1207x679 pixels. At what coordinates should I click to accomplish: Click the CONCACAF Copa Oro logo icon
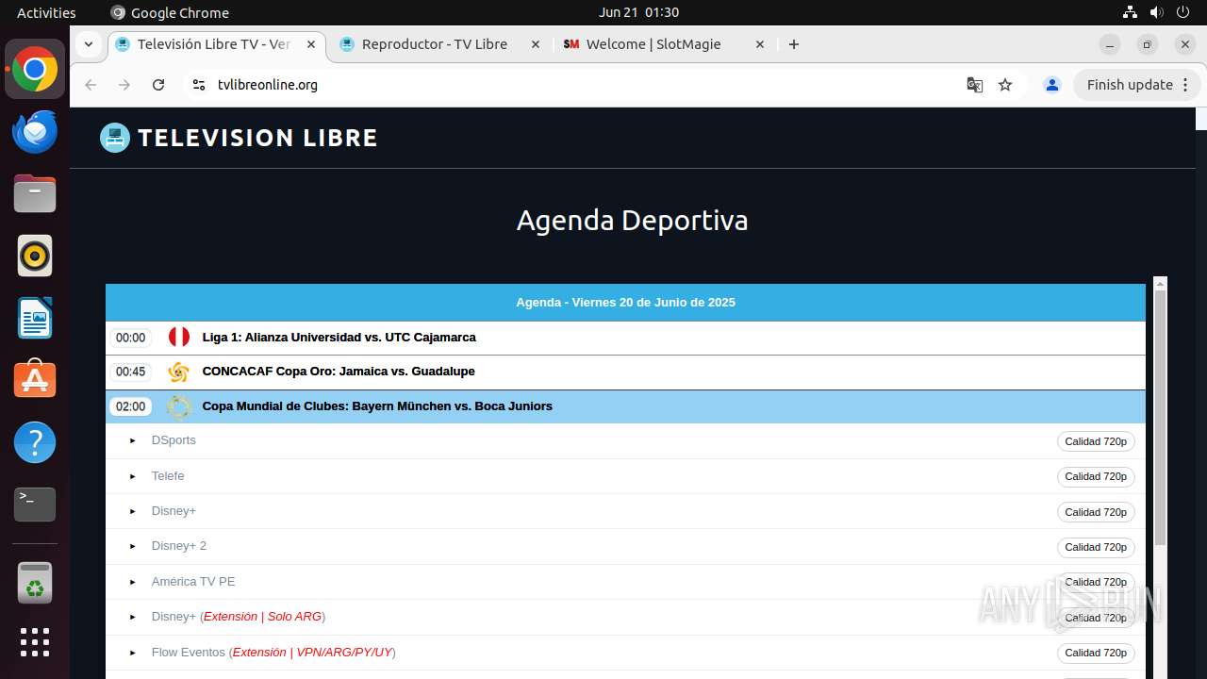178,372
